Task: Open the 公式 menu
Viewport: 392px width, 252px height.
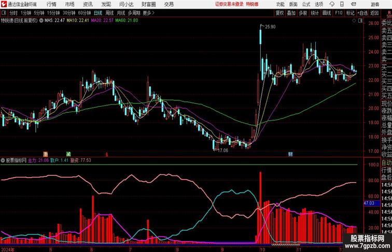Action: tap(306, 4)
